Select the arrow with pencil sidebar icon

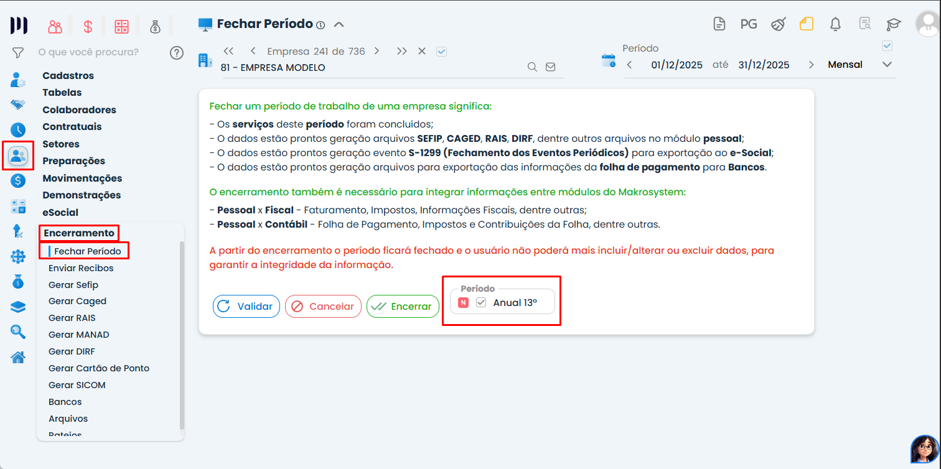(18, 231)
